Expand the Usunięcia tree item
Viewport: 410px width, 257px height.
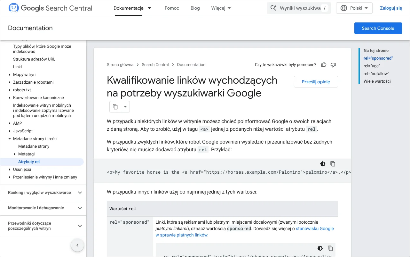pos(10,170)
